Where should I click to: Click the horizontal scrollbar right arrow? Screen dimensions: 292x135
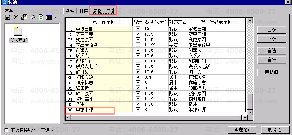[244, 117]
